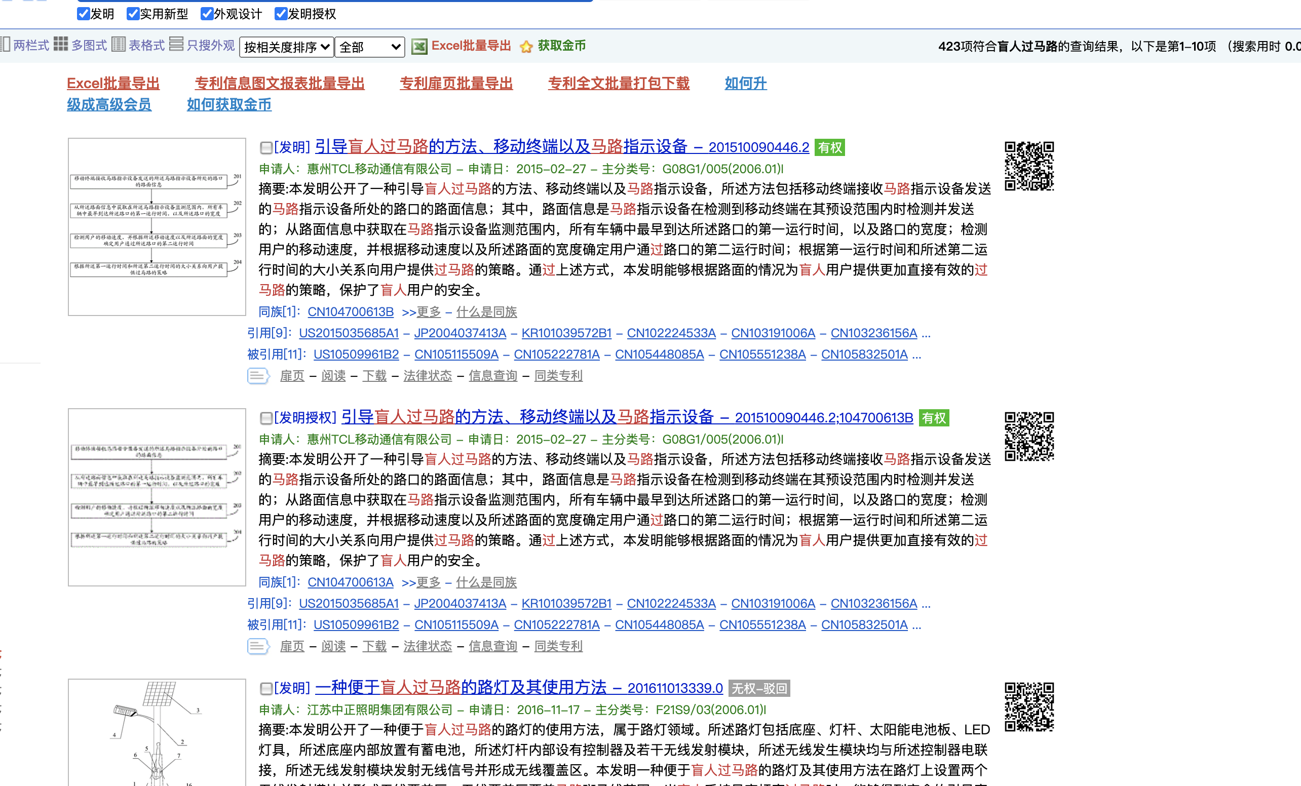The width and height of the screenshot is (1301, 786).
Task: Open red Excel批量导出 link
Action: pyautogui.click(x=113, y=84)
